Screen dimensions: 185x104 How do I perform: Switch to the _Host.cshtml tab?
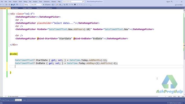coord(15,8)
